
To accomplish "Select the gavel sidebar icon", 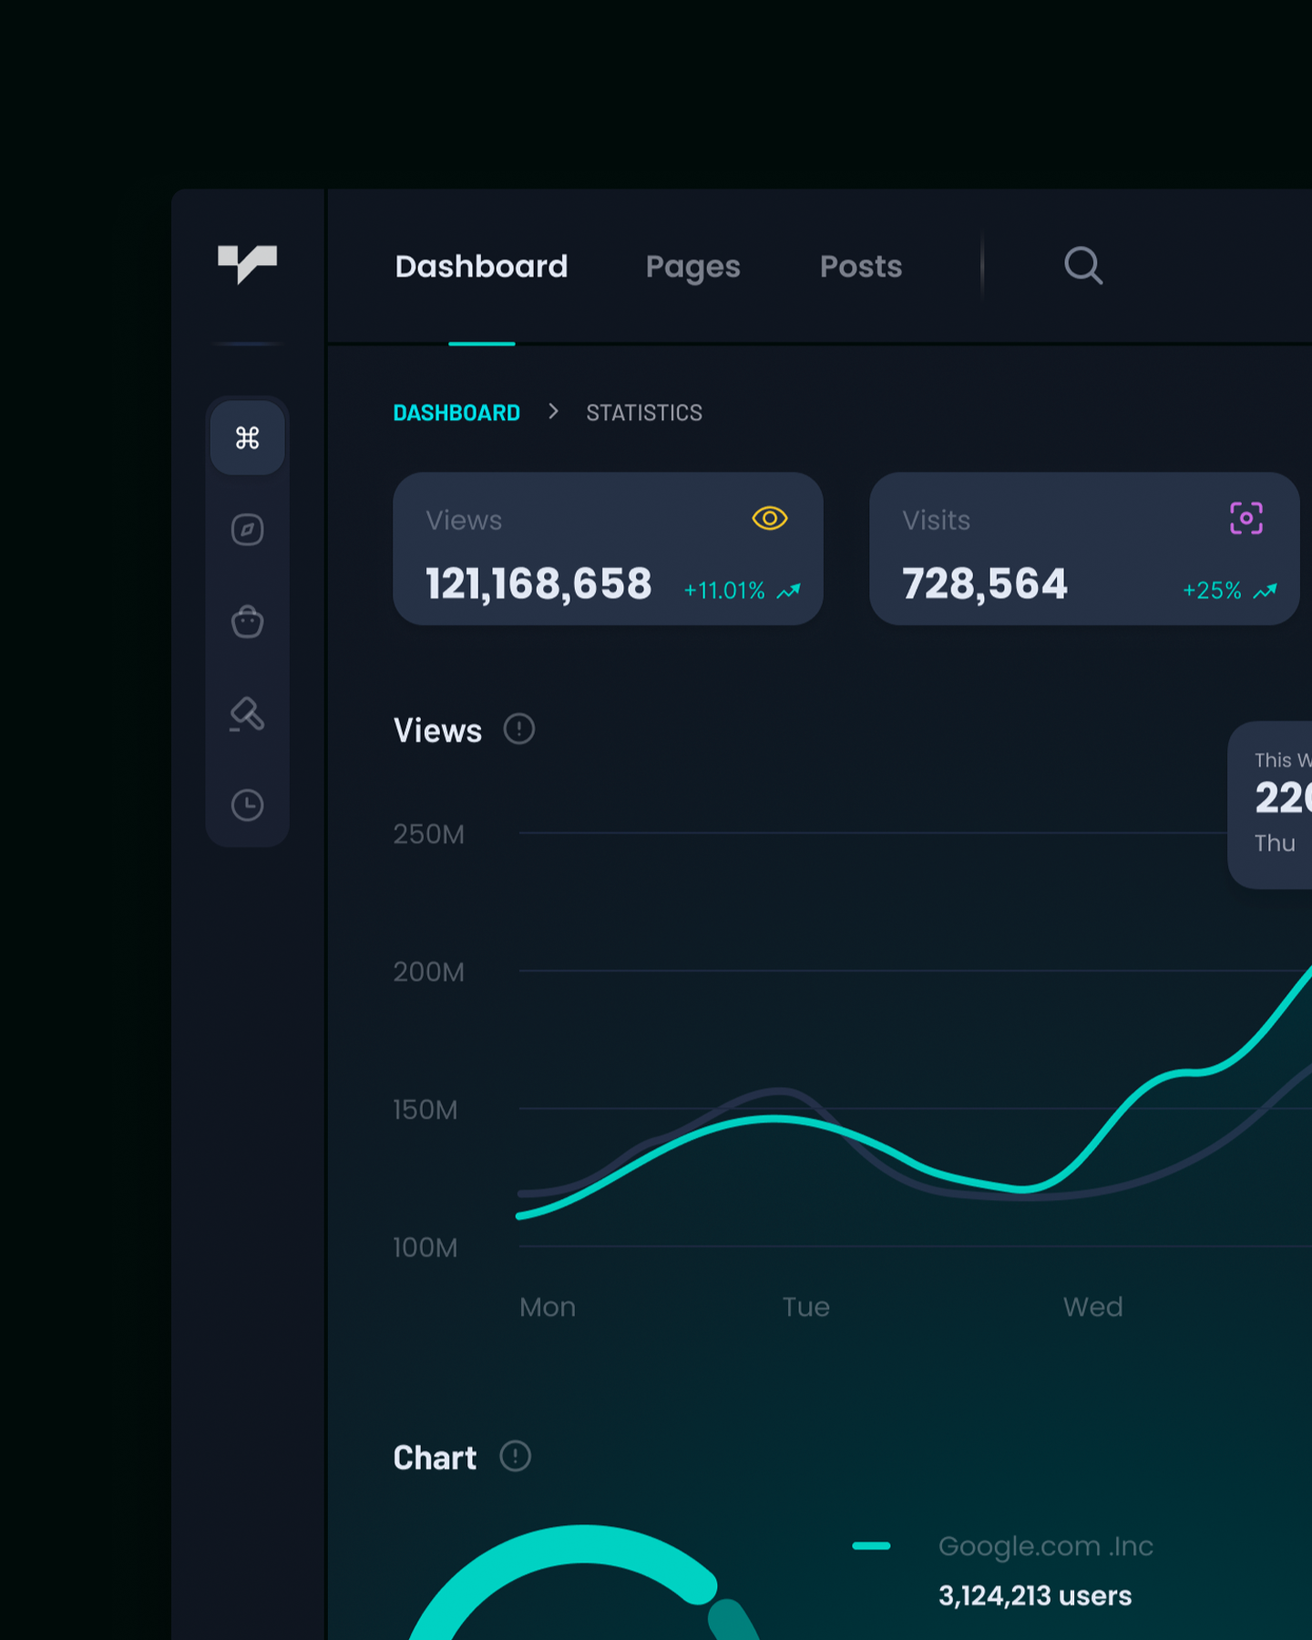I will click(247, 714).
